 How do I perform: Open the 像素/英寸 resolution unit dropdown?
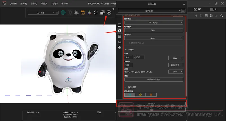[x=176, y=65]
